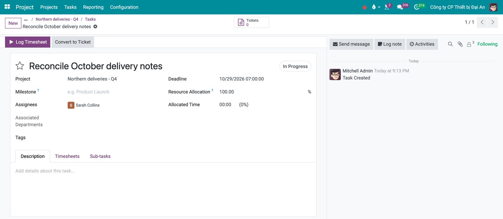Open the Tickets stat button

pos(251,23)
